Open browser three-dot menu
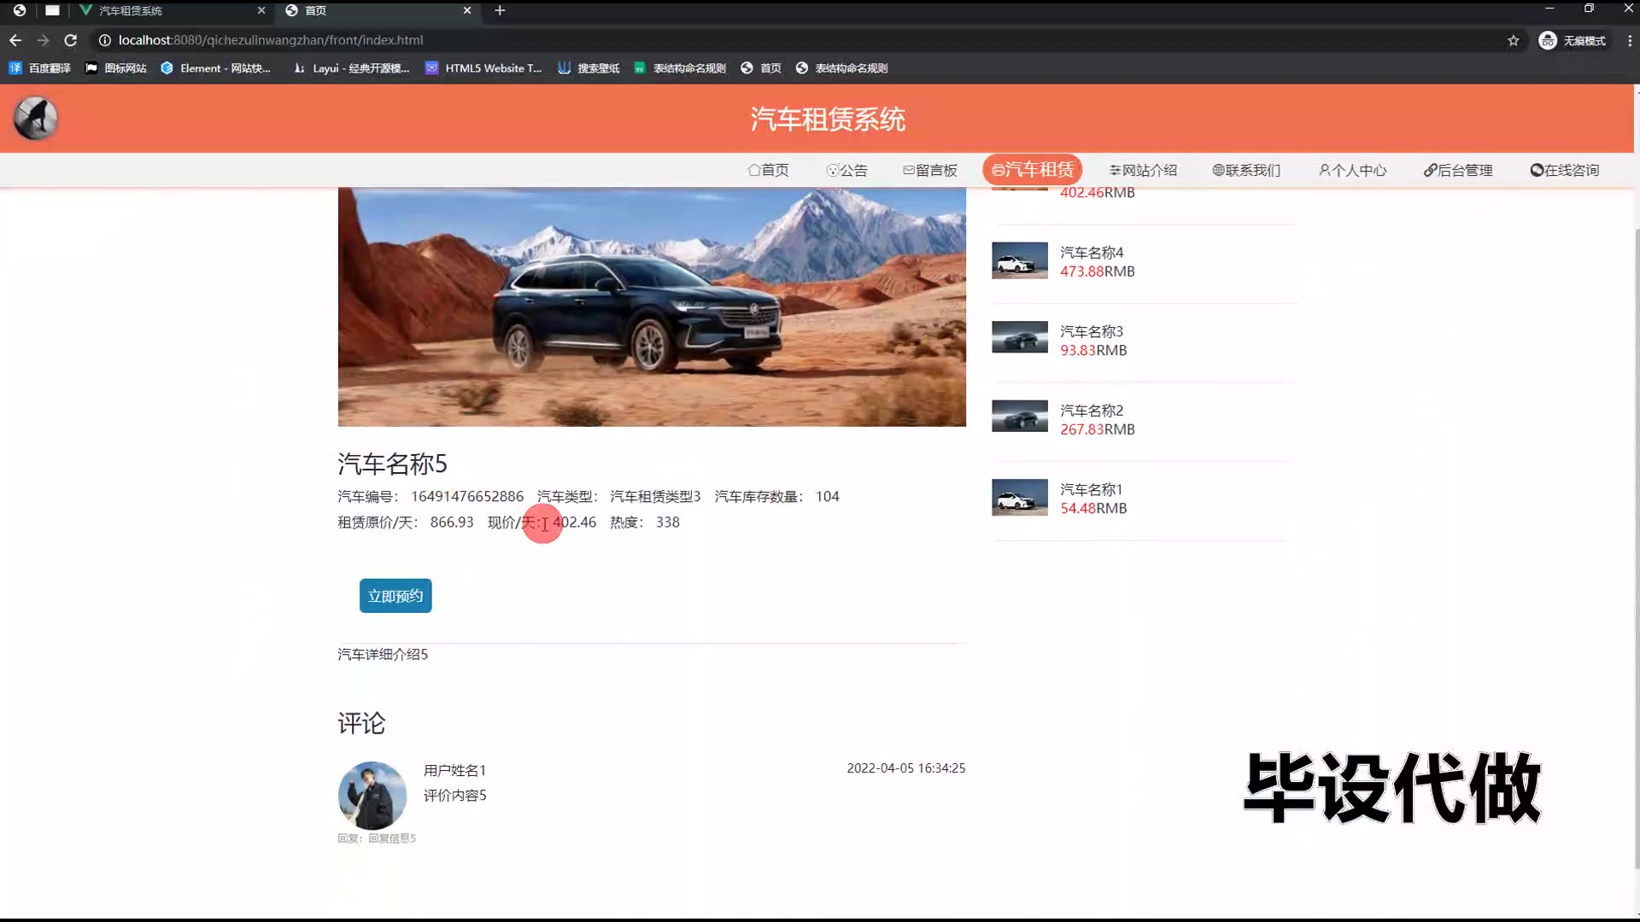The width and height of the screenshot is (1640, 922). (x=1629, y=40)
